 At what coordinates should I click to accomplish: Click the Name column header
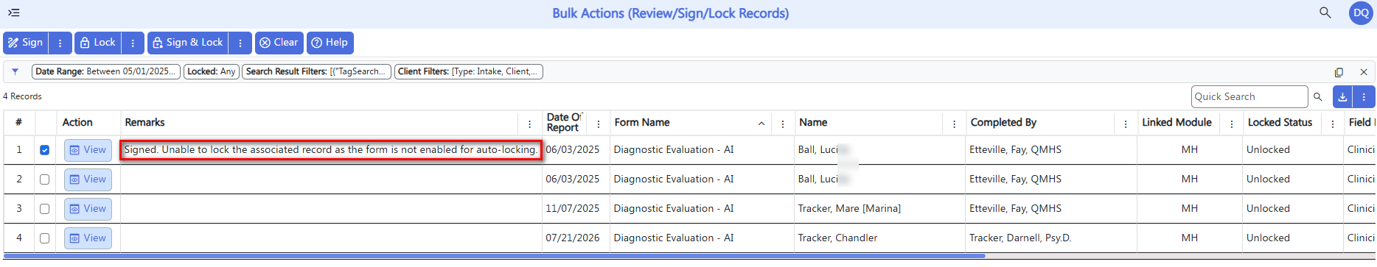pos(814,123)
